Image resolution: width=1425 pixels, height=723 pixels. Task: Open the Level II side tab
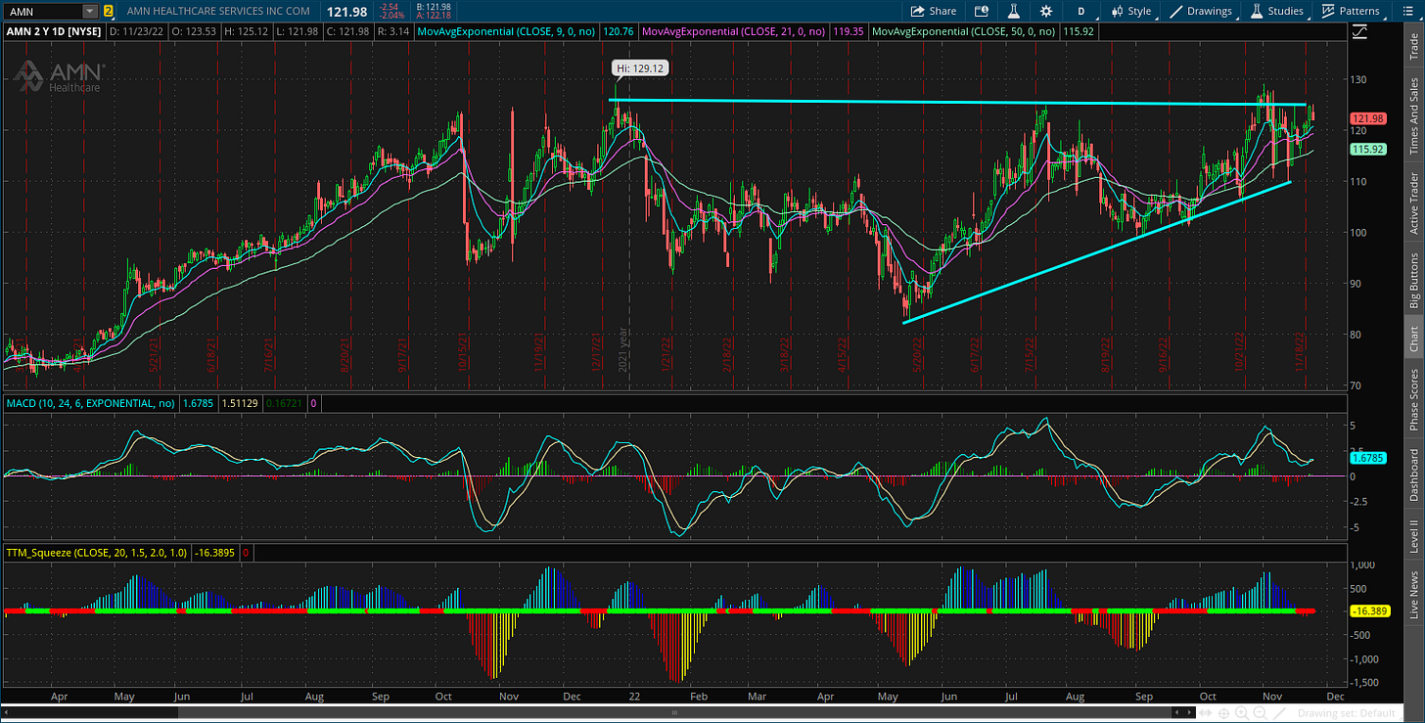point(1413,538)
